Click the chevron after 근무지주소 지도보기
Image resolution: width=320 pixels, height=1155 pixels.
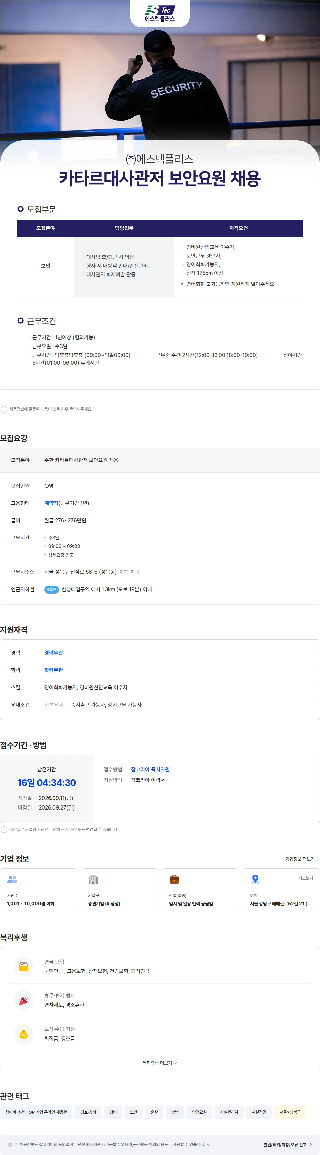(138, 572)
